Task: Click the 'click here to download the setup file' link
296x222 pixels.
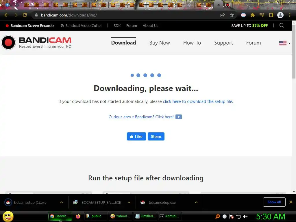Action: [x=198, y=101]
